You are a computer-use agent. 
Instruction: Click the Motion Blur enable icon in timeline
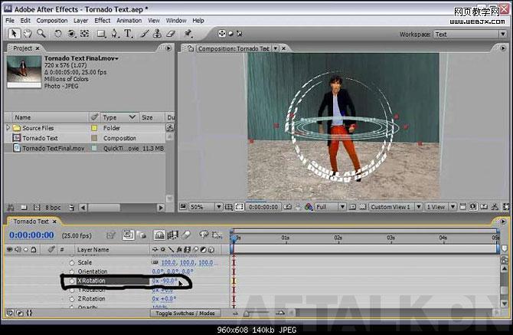point(186,235)
